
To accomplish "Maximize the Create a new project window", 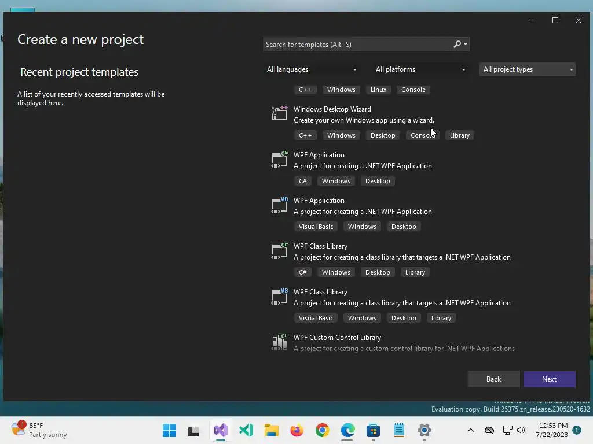I will click(555, 20).
